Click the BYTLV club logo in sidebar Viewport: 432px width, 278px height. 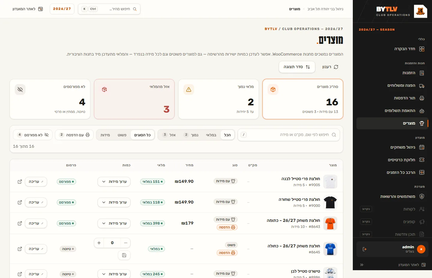(x=420, y=11)
